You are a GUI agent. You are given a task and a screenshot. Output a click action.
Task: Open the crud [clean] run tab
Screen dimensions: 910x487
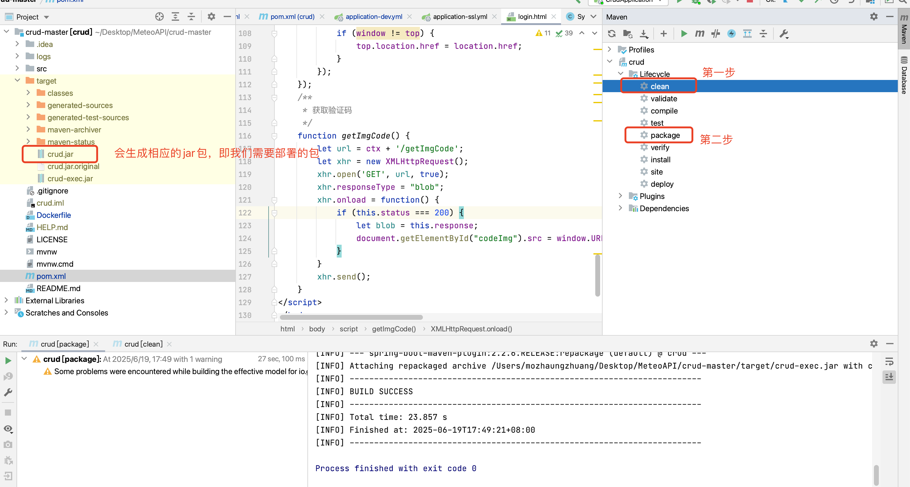(143, 344)
